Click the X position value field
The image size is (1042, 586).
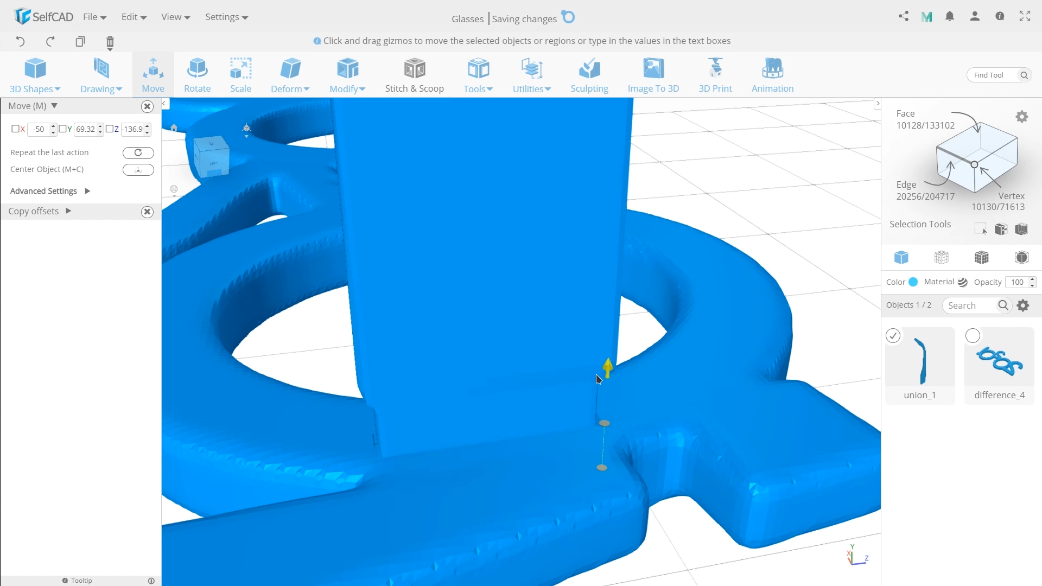[x=39, y=129]
